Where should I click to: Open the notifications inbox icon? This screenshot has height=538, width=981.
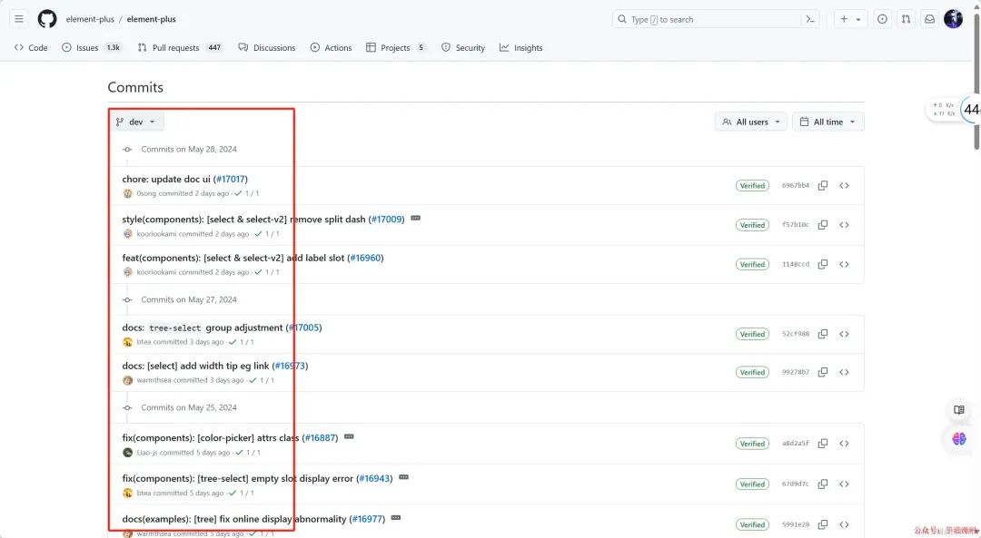point(930,19)
